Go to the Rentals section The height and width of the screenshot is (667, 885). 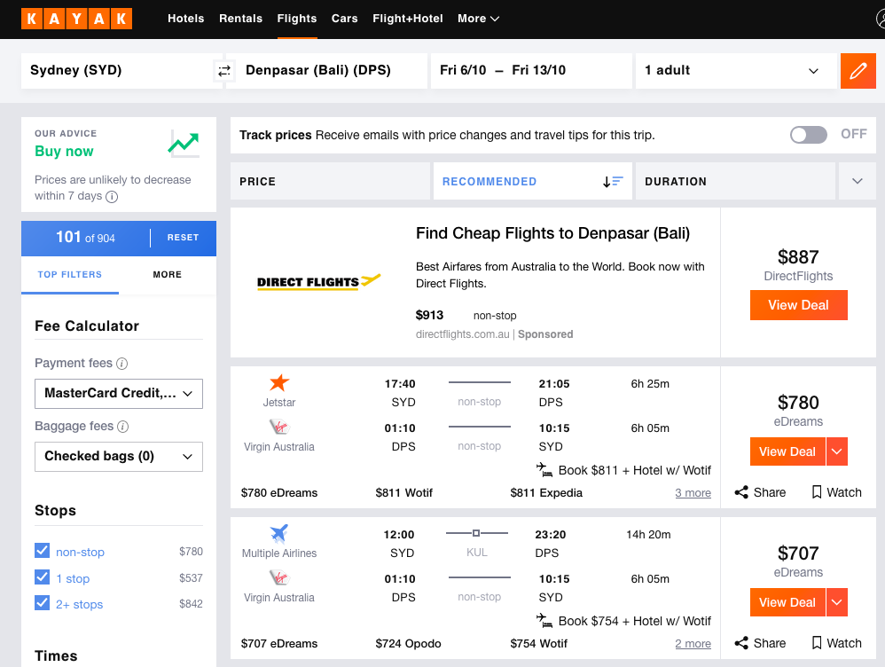coord(240,19)
